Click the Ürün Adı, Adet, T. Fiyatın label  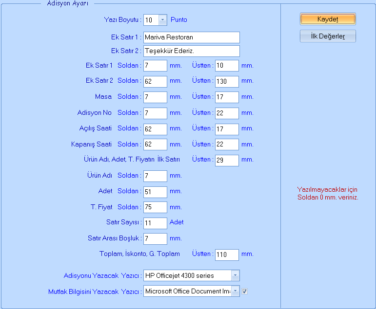point(132,159)
